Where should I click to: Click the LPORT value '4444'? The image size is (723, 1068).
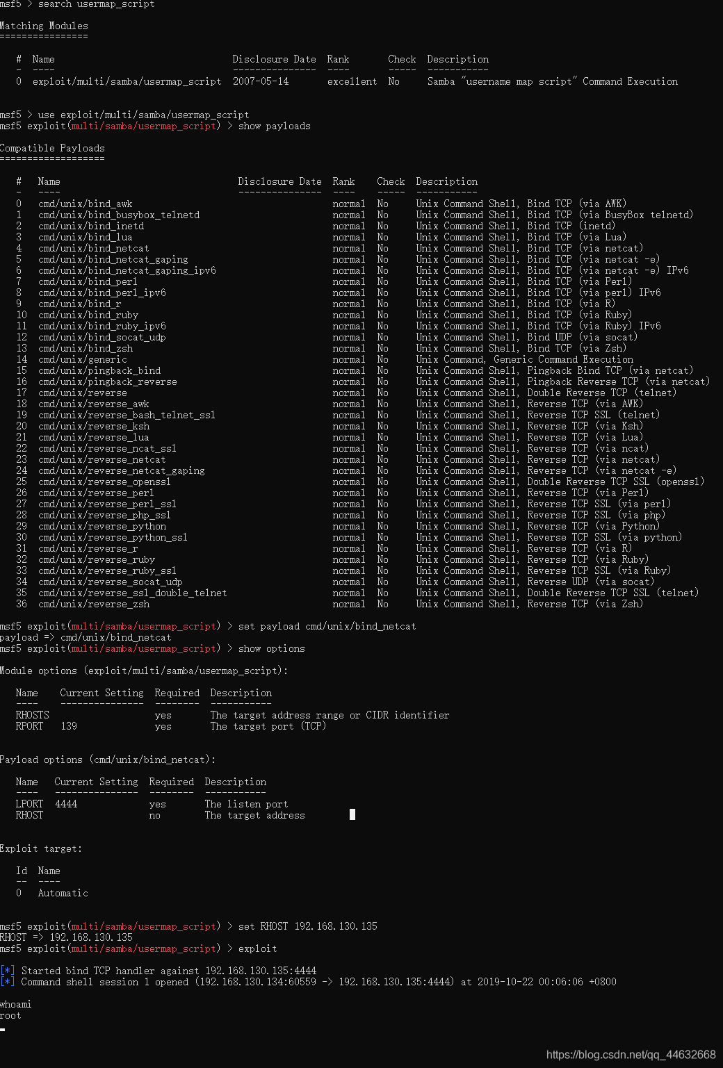pos(66,804)
